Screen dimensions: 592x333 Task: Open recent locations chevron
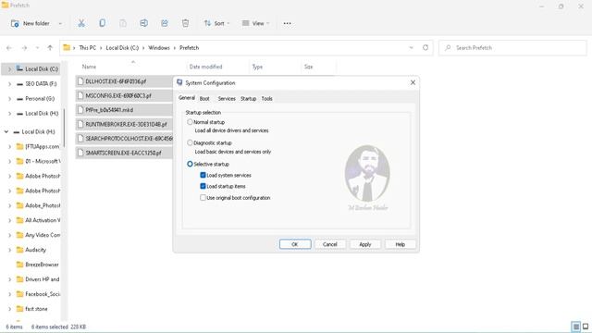click(x=37, y=48)
